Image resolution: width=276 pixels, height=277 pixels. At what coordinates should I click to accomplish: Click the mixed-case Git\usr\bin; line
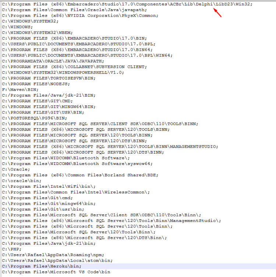43,209
